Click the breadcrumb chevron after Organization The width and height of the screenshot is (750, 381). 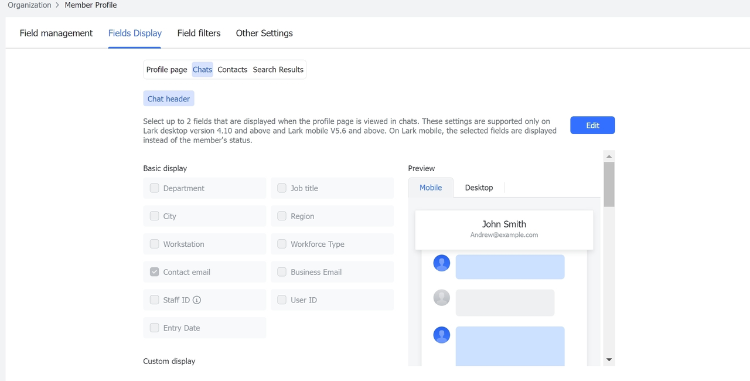tap(57, 5)
